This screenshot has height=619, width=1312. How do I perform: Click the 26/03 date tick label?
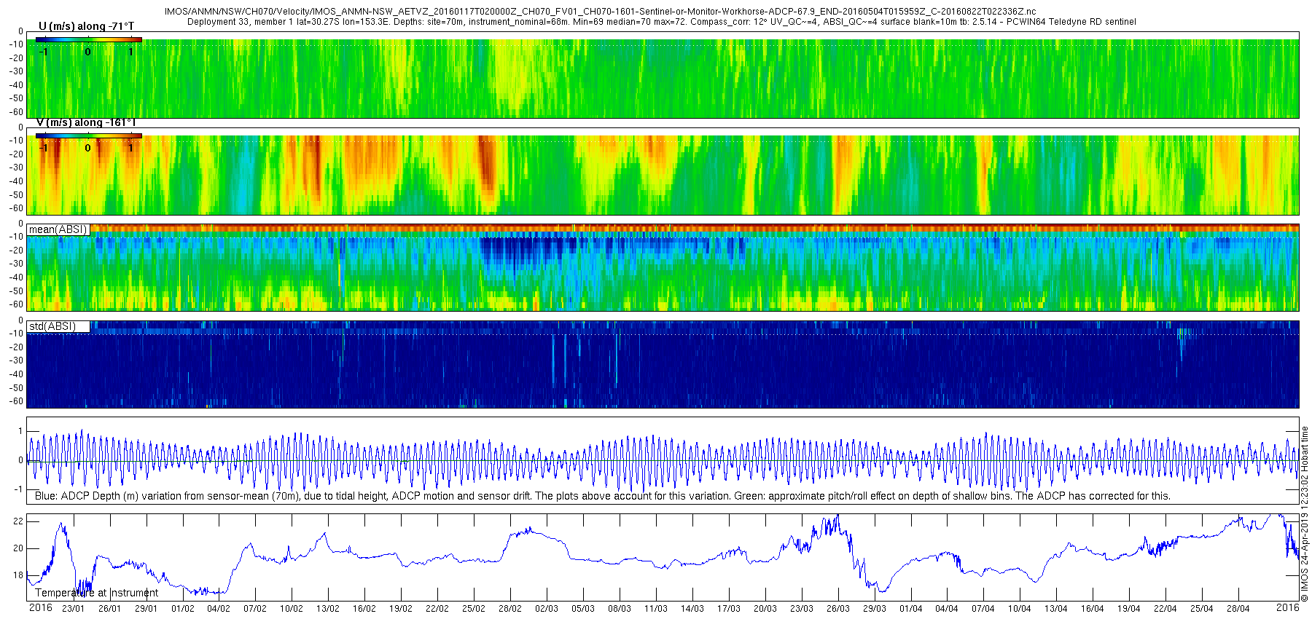pyautogui.click(x=838, y=609)
